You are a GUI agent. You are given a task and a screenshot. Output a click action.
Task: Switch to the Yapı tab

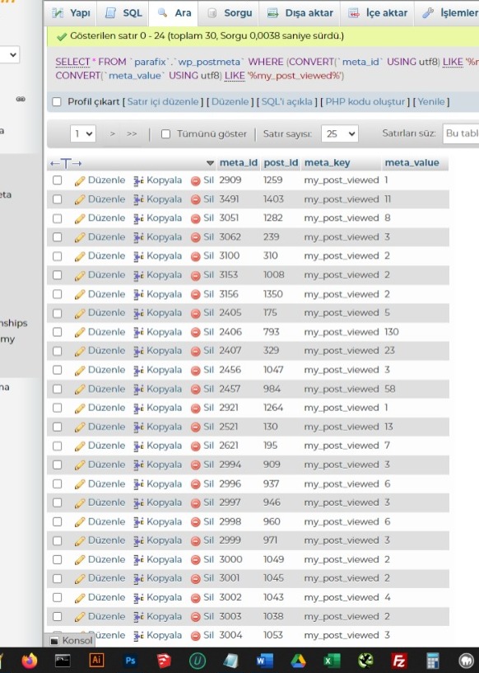(71, 13)
